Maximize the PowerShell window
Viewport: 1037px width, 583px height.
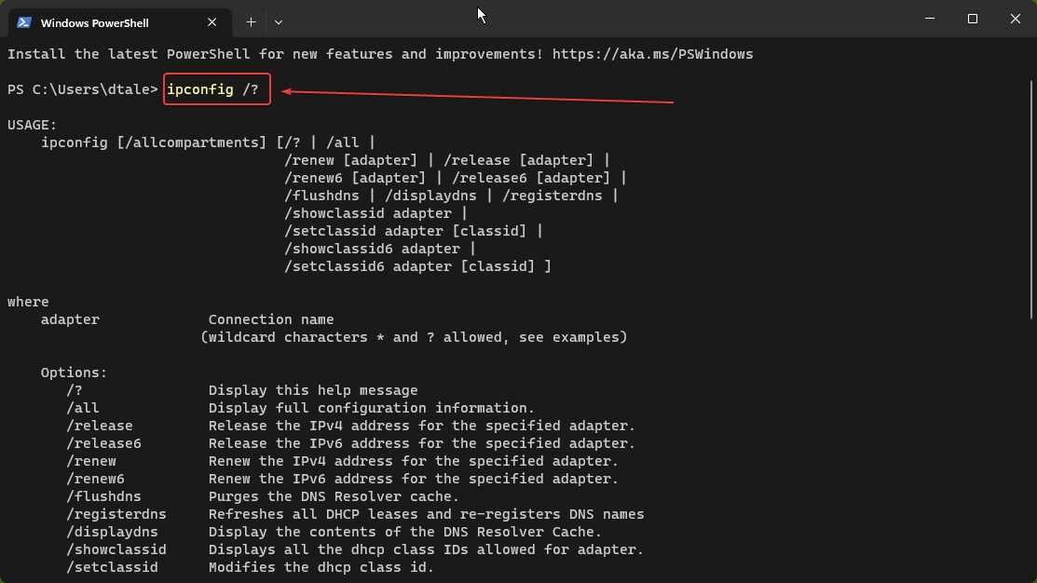click(972, 19)
